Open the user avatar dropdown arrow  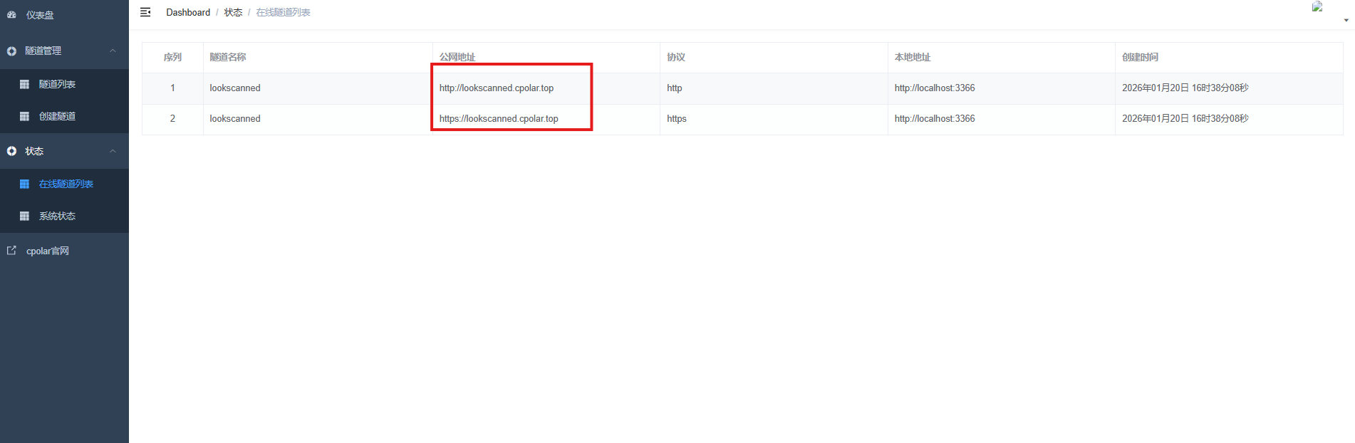[x=1346, y=20]
